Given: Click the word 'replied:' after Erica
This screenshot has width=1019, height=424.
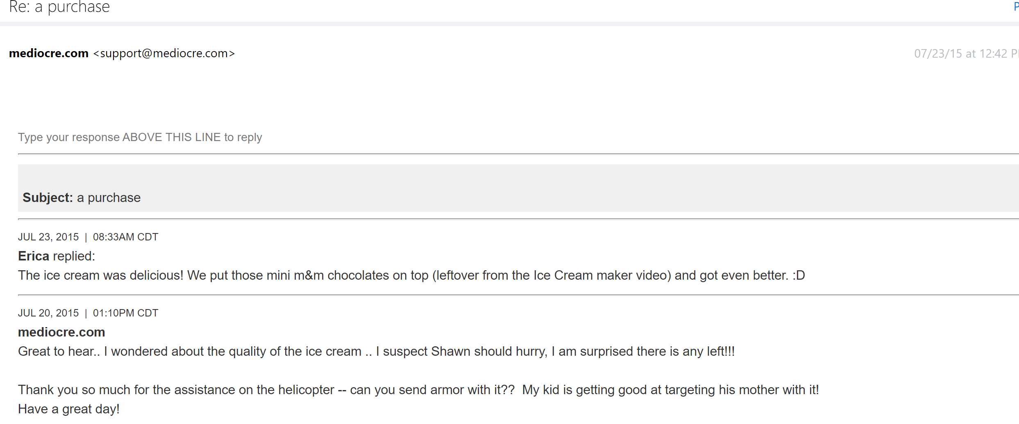Looking at the screenshot, I should [x=74, y=256].
